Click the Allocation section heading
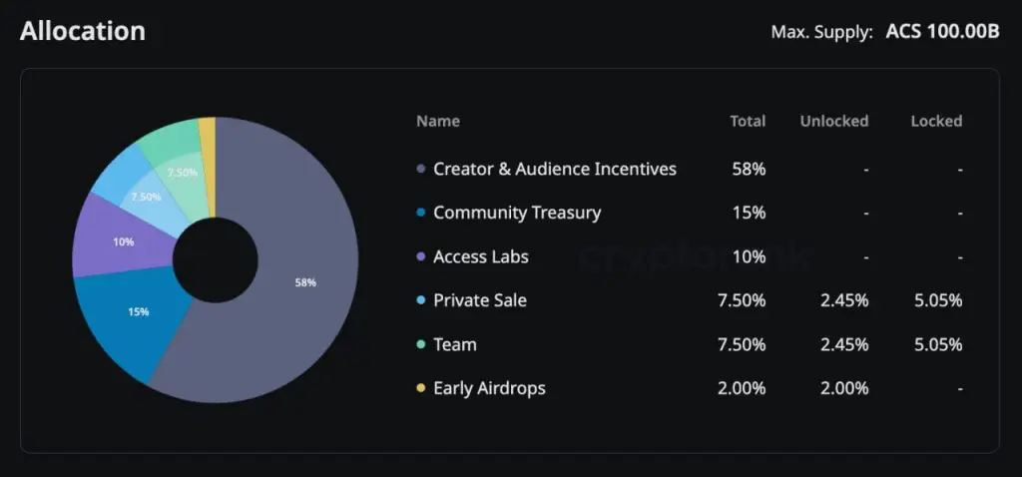This screenshot has height=477, width=1022. pos(83,31)
